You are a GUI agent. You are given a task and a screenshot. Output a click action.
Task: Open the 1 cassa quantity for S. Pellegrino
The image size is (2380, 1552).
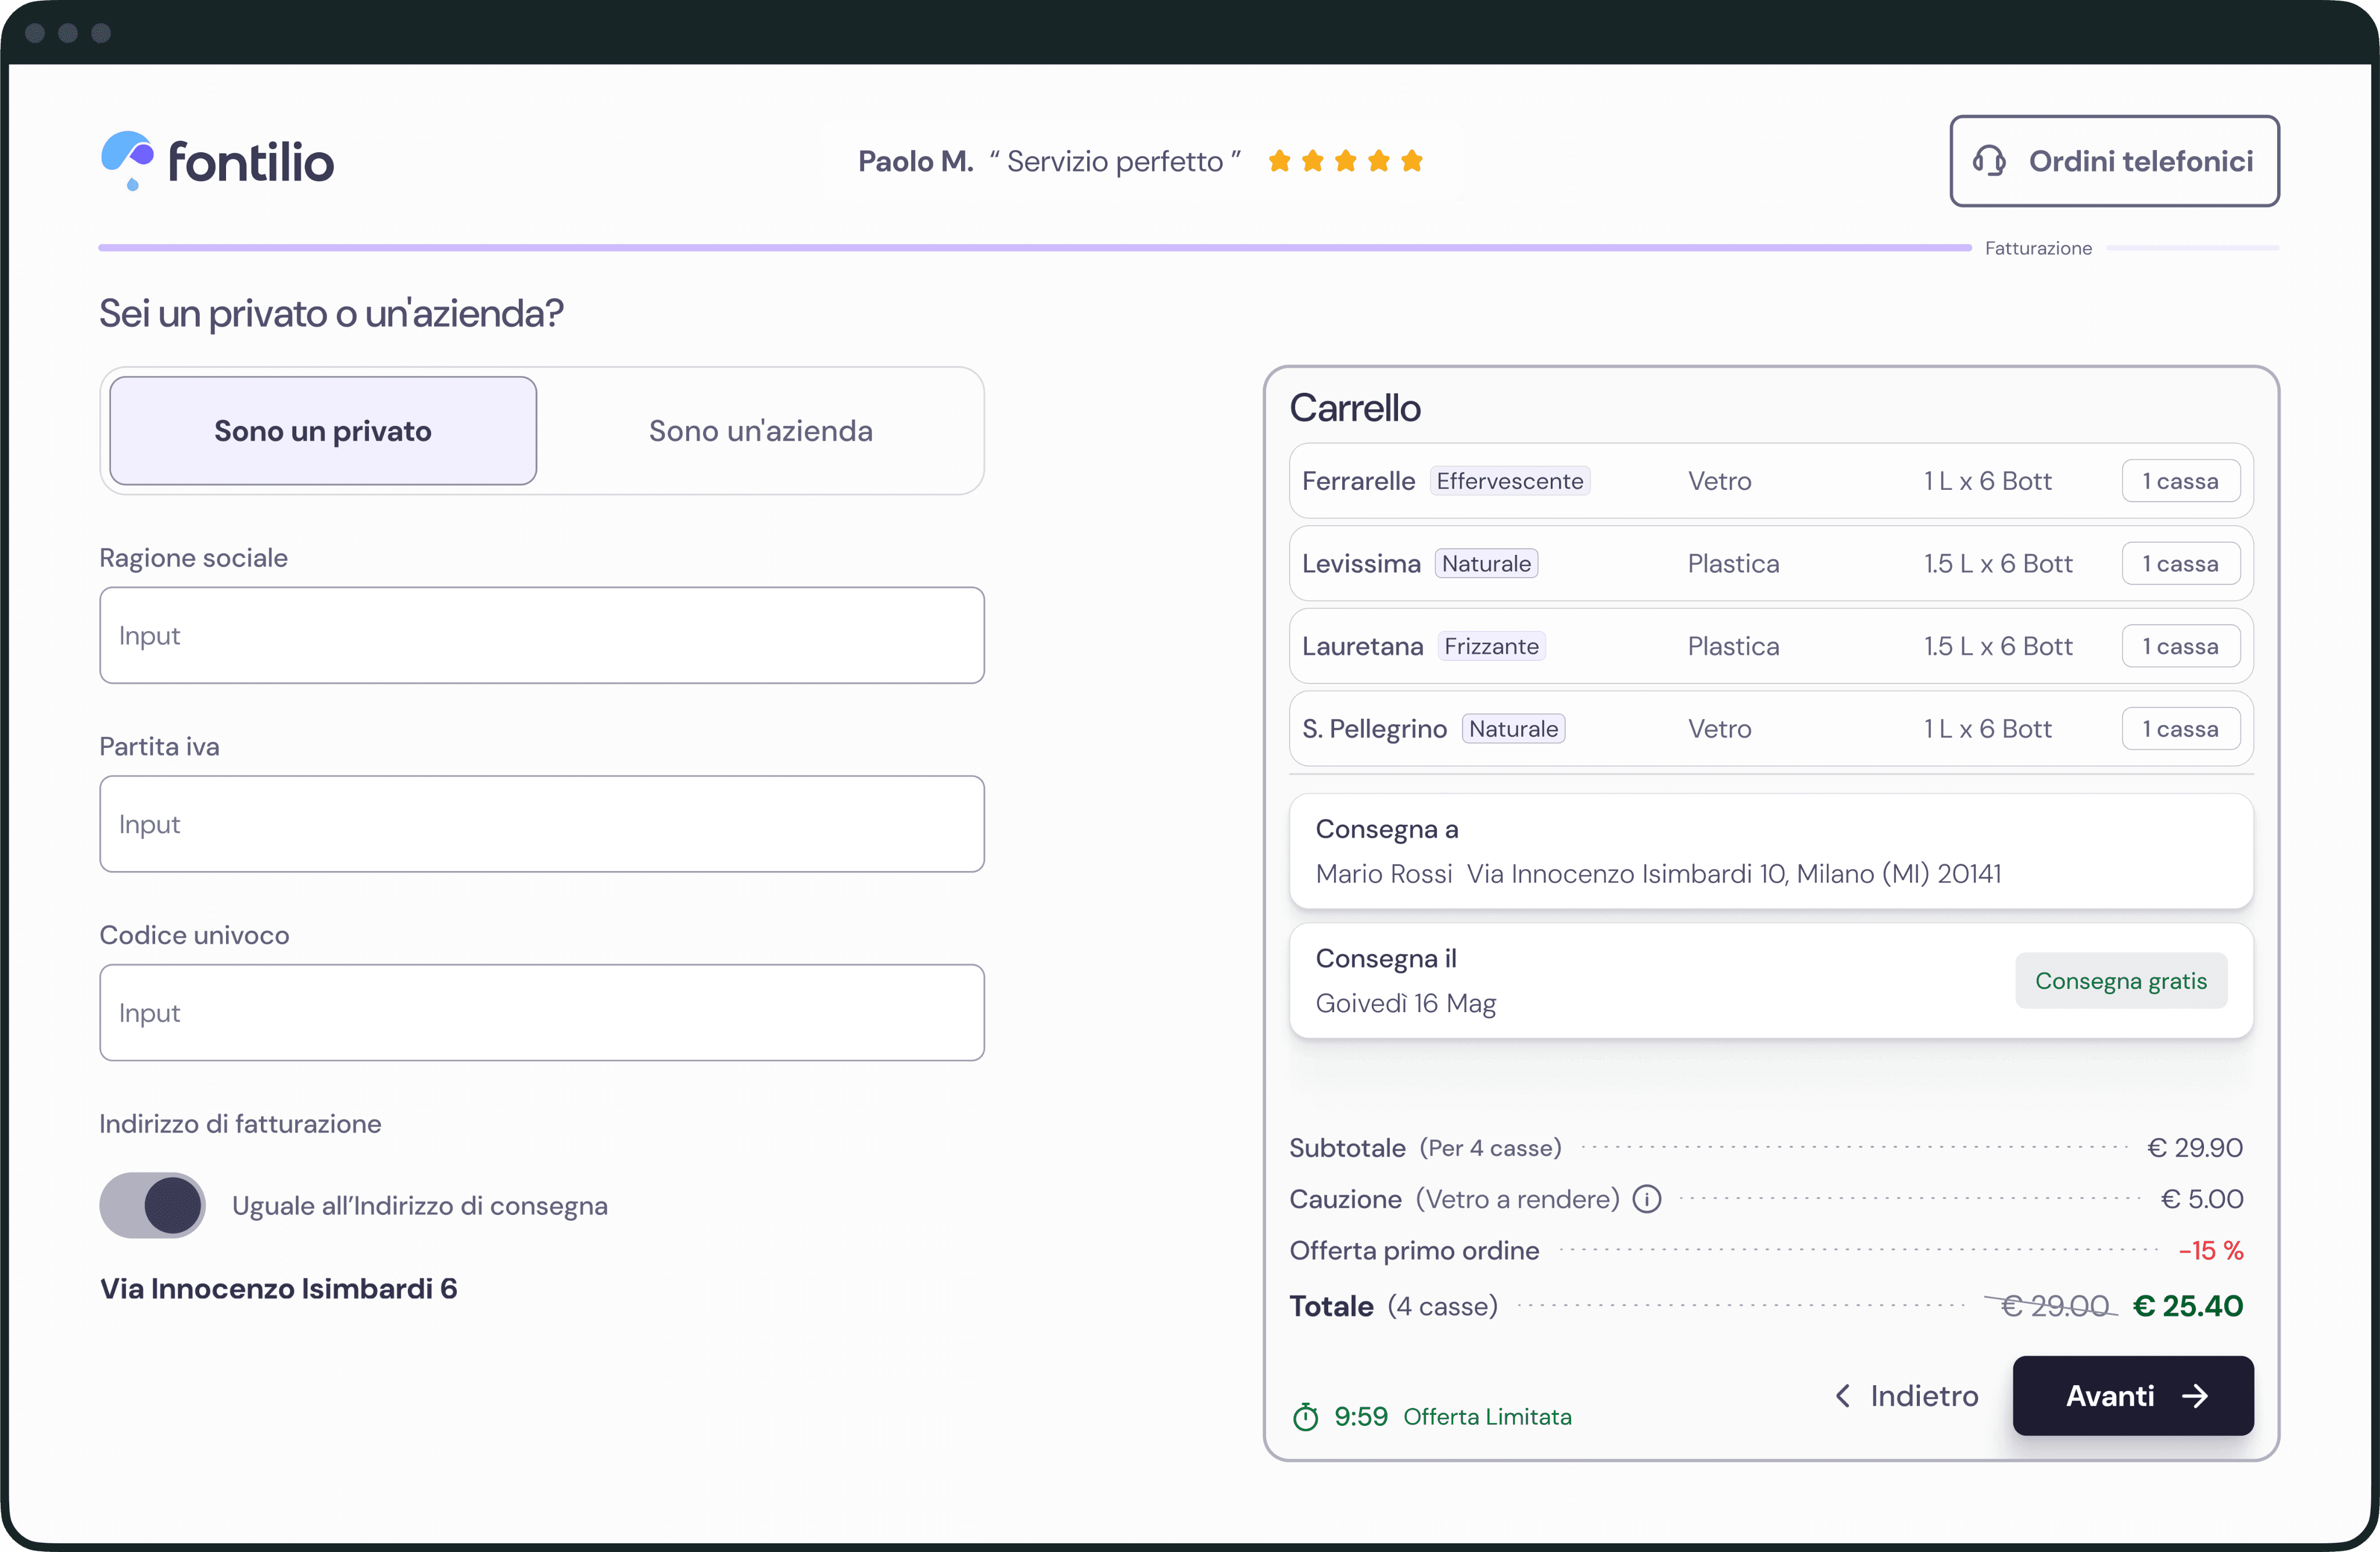pos(2180,729)
